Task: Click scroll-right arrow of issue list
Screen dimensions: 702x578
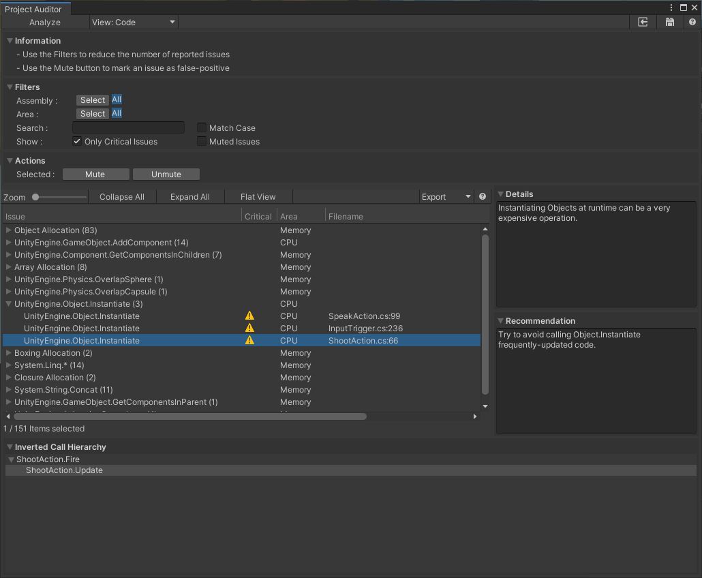Action: tap(474, 416)
